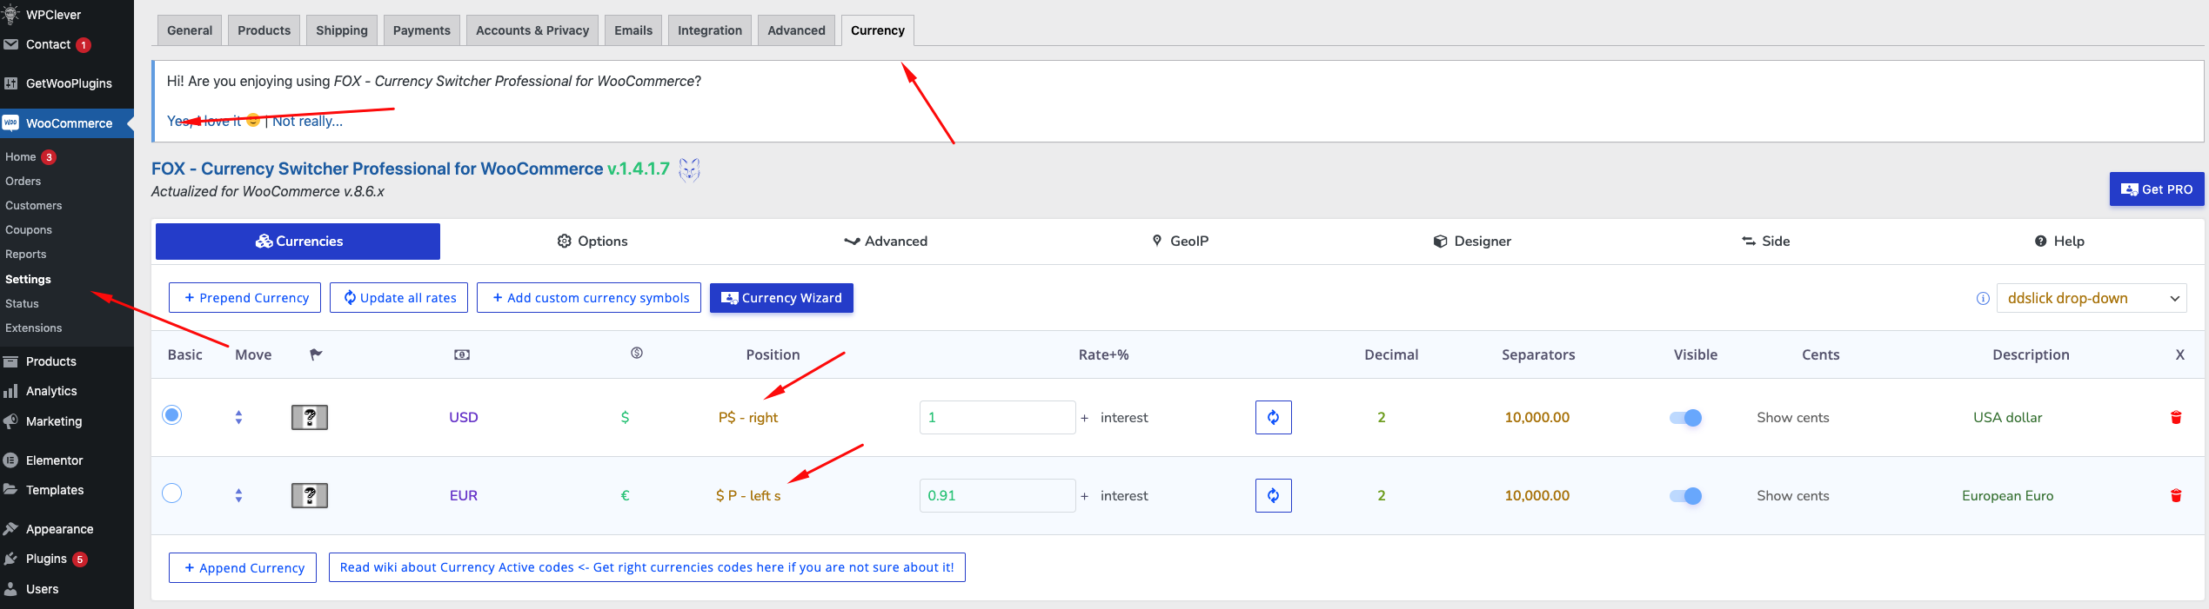The image size is (2209, 609).
Task: Click the flag column header icon
Action: point(316,354)
